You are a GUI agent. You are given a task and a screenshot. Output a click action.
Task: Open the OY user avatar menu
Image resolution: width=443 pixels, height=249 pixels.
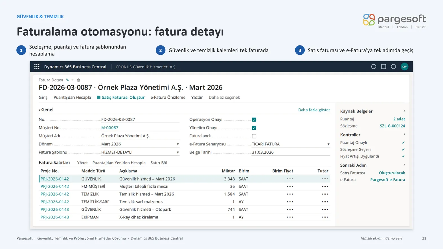(404, 67)
